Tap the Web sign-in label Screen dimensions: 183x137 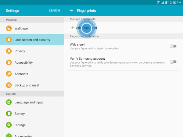78,44
